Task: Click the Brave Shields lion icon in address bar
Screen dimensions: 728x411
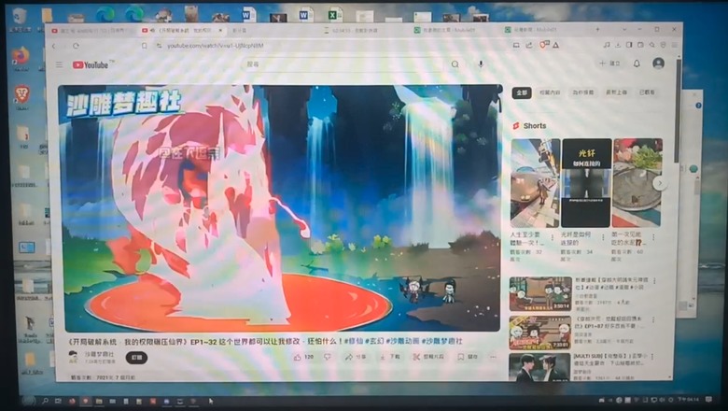Action: coord(544,45)
